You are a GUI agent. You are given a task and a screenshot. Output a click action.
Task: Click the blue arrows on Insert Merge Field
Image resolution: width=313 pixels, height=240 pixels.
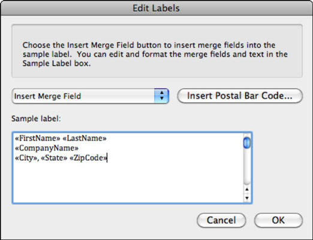pos(162,96)
